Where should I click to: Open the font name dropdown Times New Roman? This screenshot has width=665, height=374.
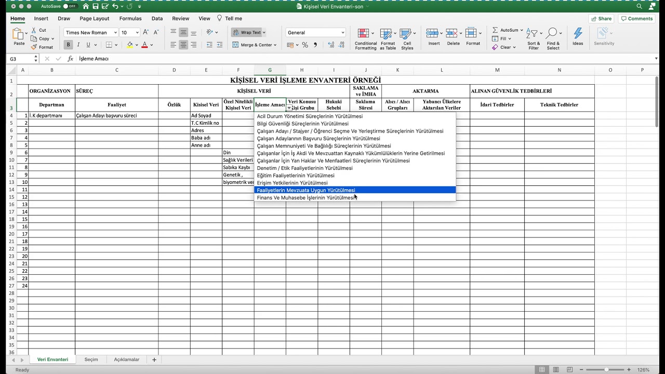point(115,33)
